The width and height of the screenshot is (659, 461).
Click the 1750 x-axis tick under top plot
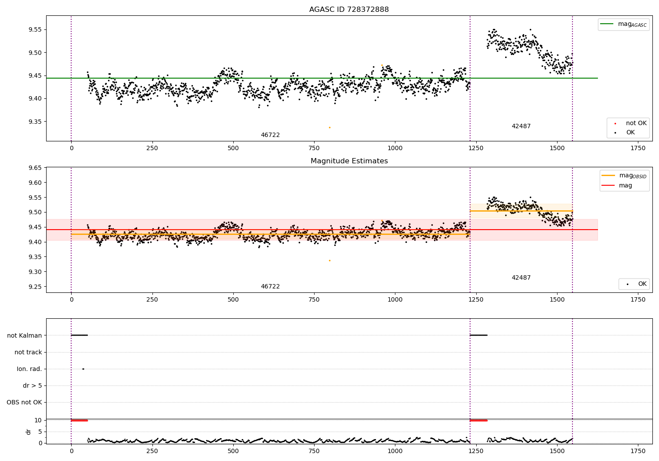(x=638, y=148)
